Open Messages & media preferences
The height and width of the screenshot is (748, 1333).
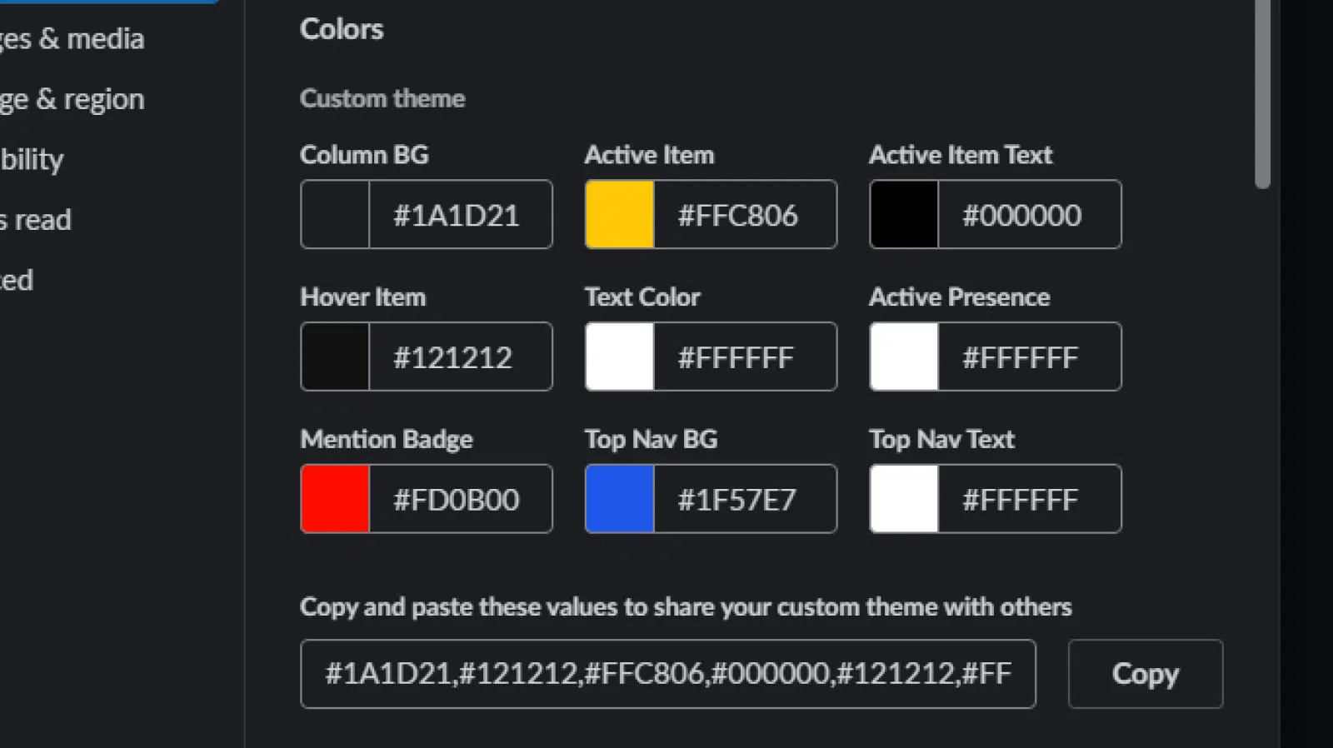point(71,37)
